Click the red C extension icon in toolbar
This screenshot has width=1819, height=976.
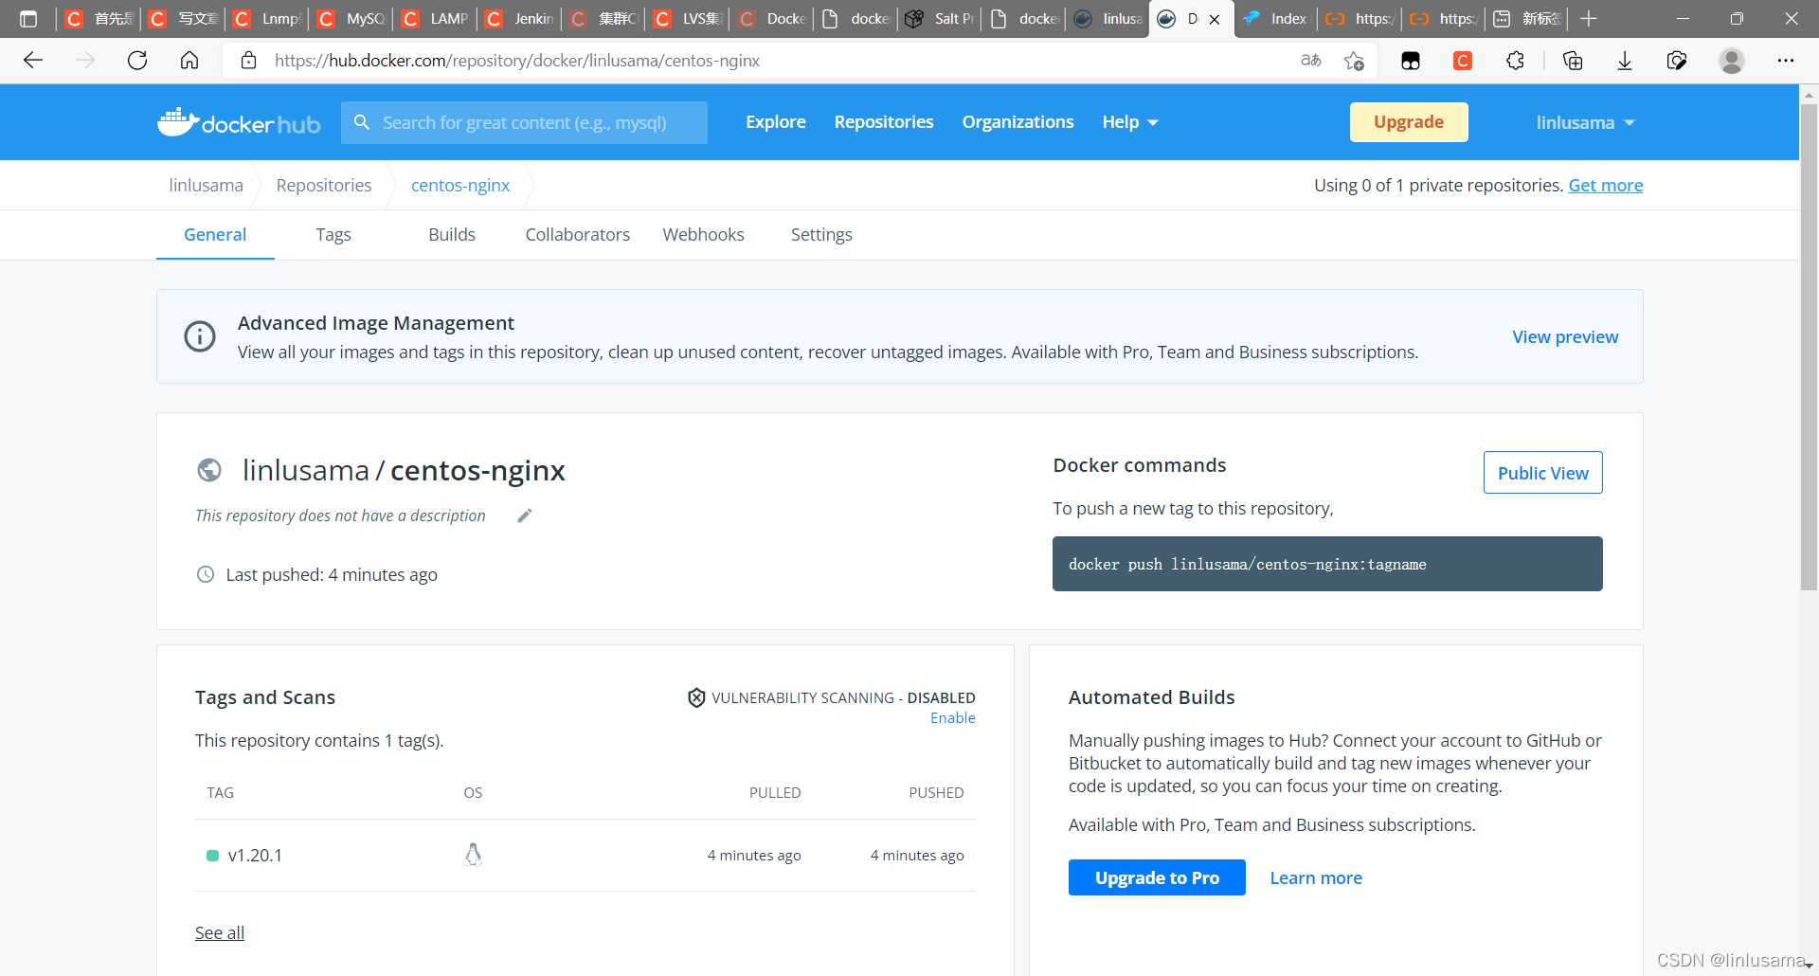(x=1463, y=61)
